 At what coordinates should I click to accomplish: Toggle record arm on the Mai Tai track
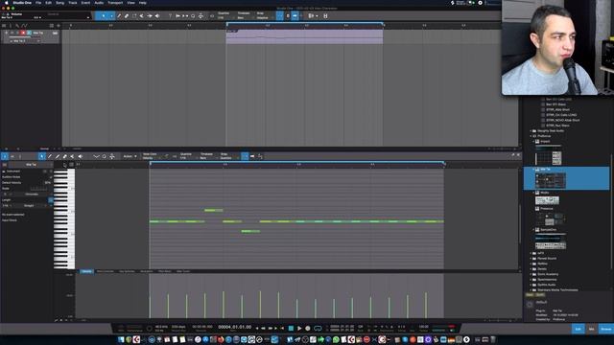point(23,33)
